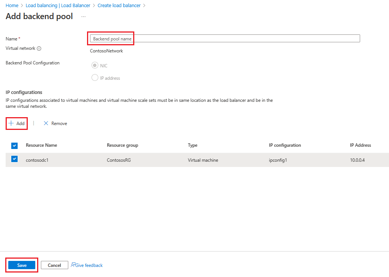The height and width of the screenshot is (277, 389).
Task: Open the ellipsis menu beside Add backend pool
Action: coord(83,16)
